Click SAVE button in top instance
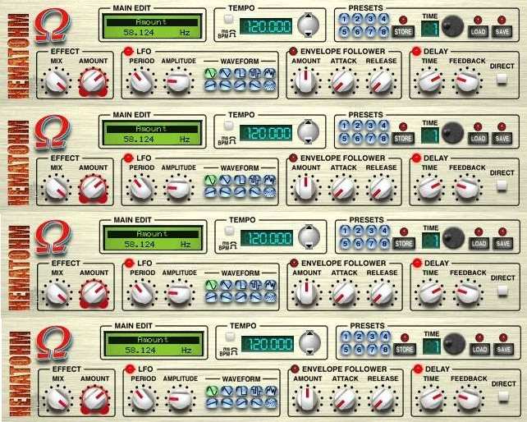The image size is (527, 422). point(502,32)
